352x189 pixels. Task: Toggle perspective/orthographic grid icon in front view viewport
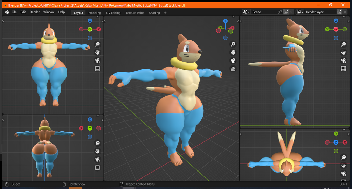click(97, 69)
